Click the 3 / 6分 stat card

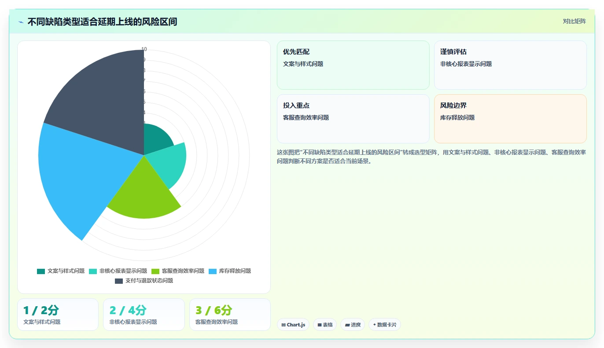click(x=230, y=315)
